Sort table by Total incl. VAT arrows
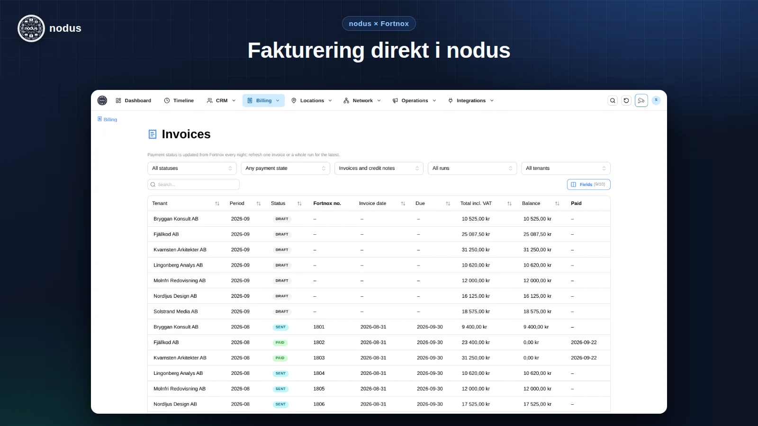758x426 pixels. click(x=510, y=204)
